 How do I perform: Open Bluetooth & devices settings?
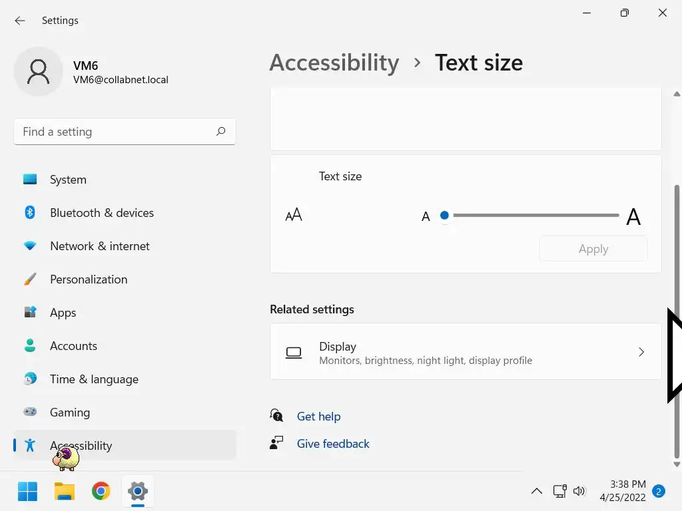tap(101, 213)
